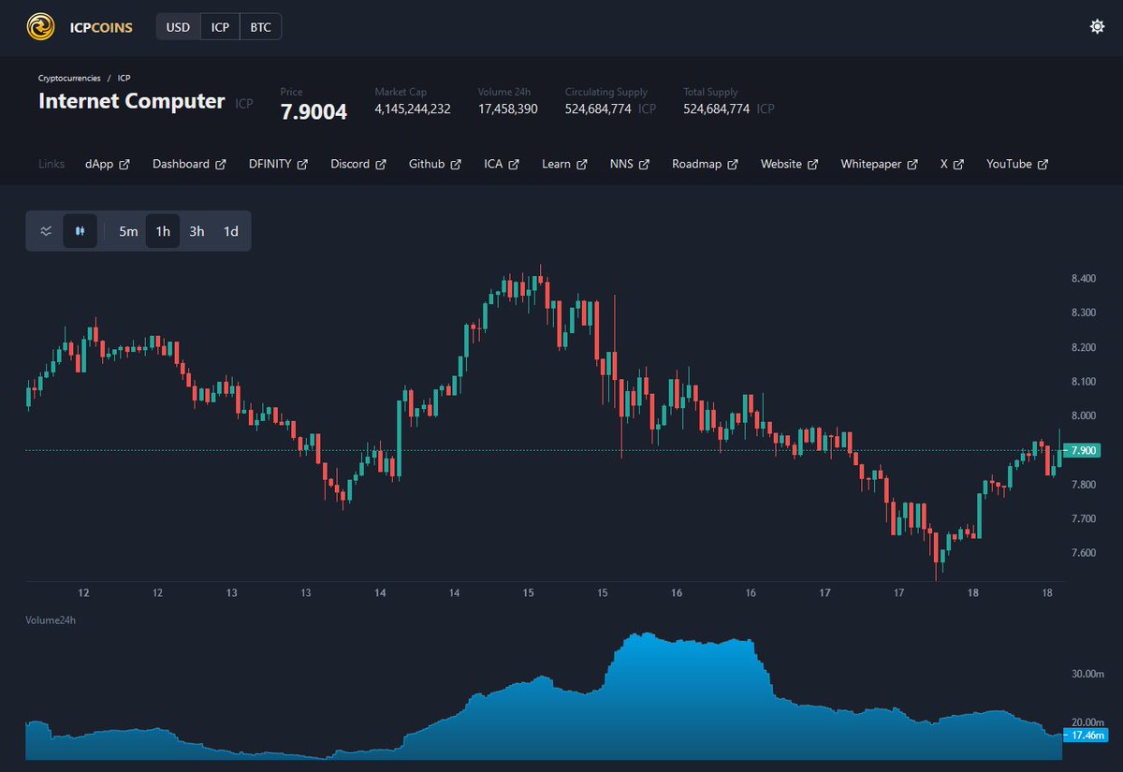The height and width of the screenshot is (772, 1123).
Task: Select ICP as display currency
Action: pos(220,27)
